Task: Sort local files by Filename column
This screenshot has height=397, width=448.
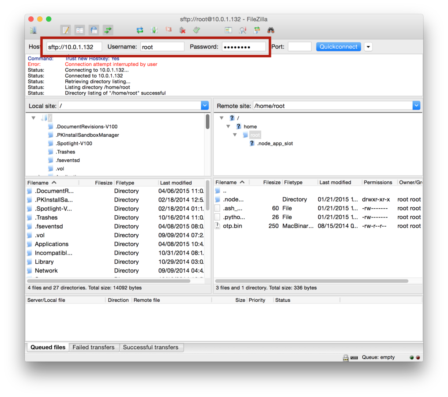Action: pos(52,183)
